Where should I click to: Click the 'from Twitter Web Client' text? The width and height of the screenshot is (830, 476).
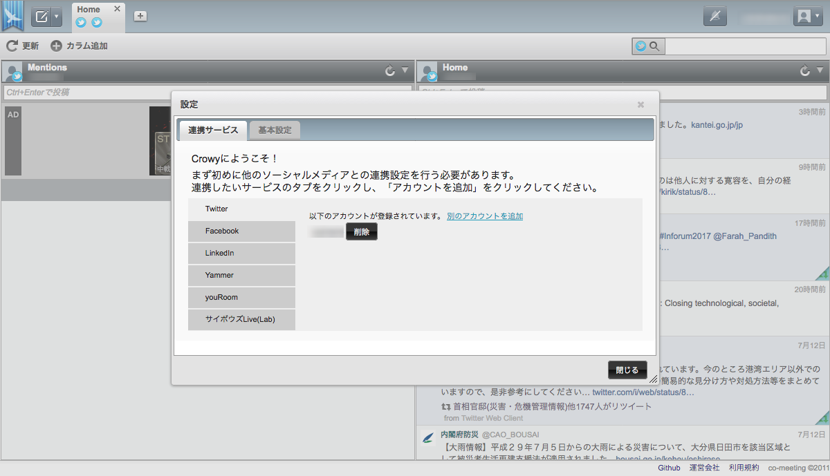click(x=483, y=418)
